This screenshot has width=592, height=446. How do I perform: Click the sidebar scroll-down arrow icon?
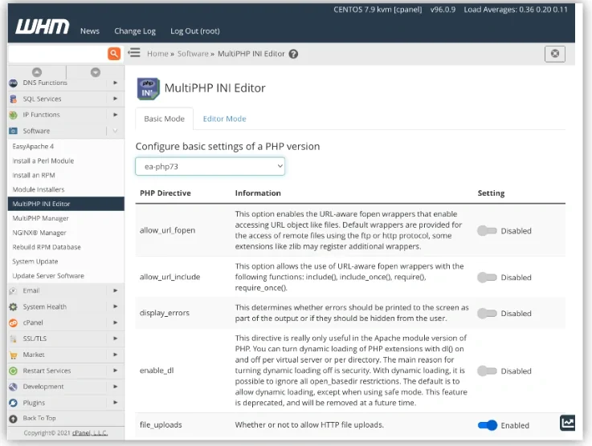[96, 72]
